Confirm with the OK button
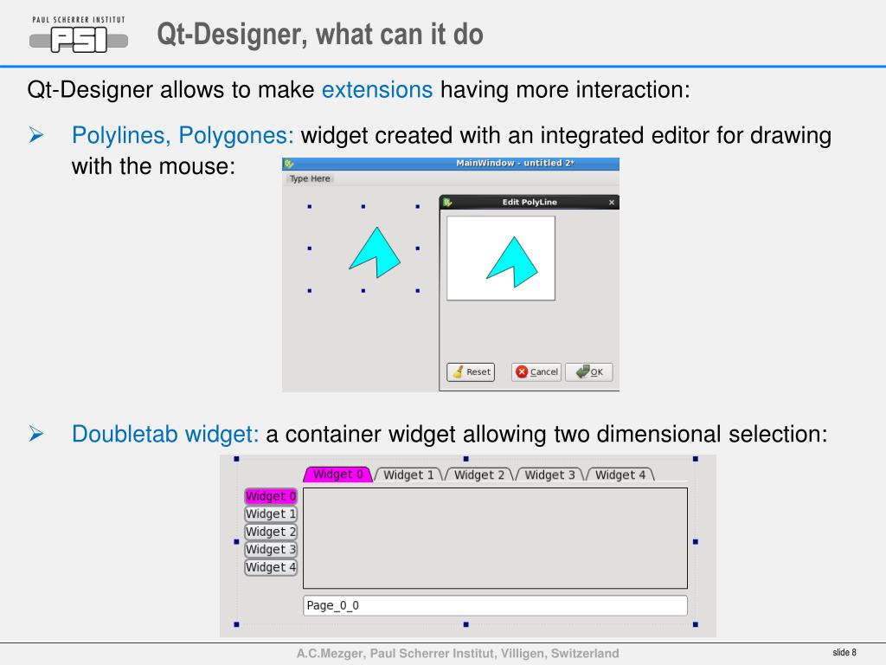 tap(588, 372)
